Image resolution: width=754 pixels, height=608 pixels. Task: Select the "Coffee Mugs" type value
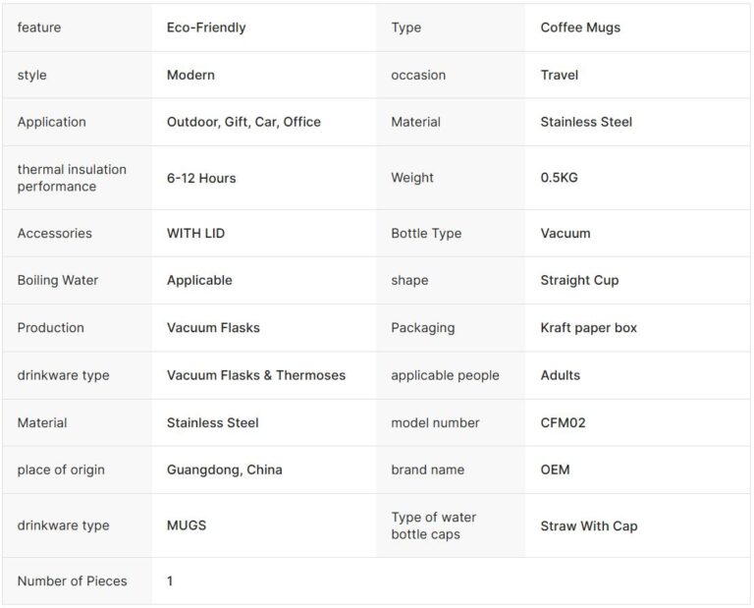point(580,28)
